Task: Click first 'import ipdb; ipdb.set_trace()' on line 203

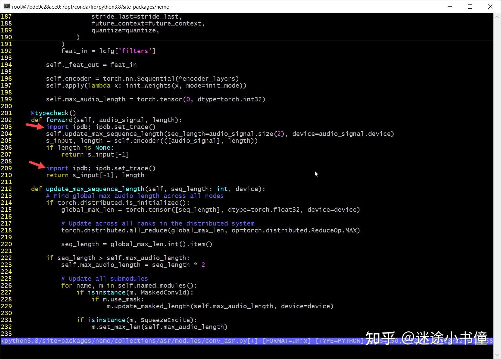Action: click(101, 127)
